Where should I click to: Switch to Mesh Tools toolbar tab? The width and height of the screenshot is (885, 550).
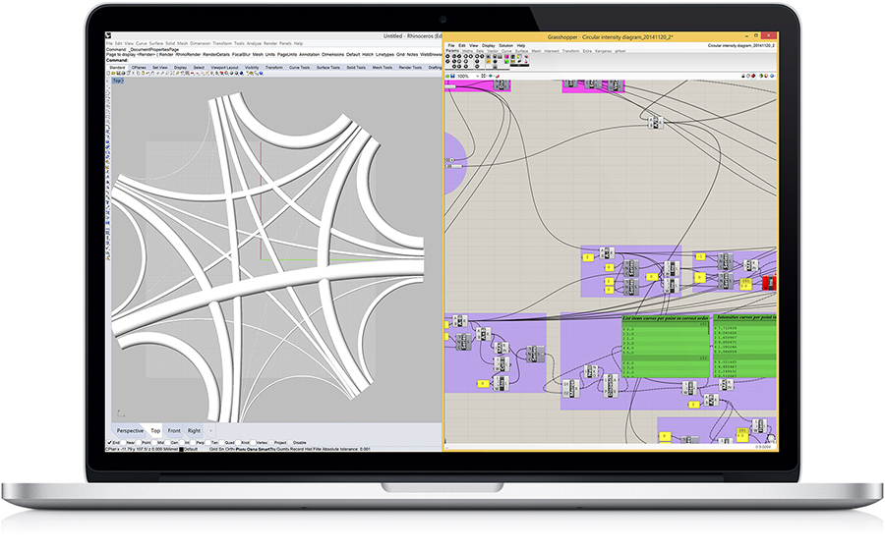tap(383, 68)
